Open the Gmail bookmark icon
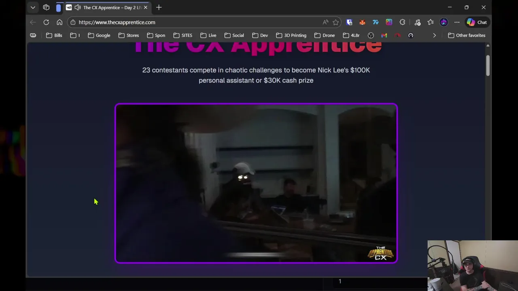The height and width of the screenshot is (291, 518). [384, 35]
